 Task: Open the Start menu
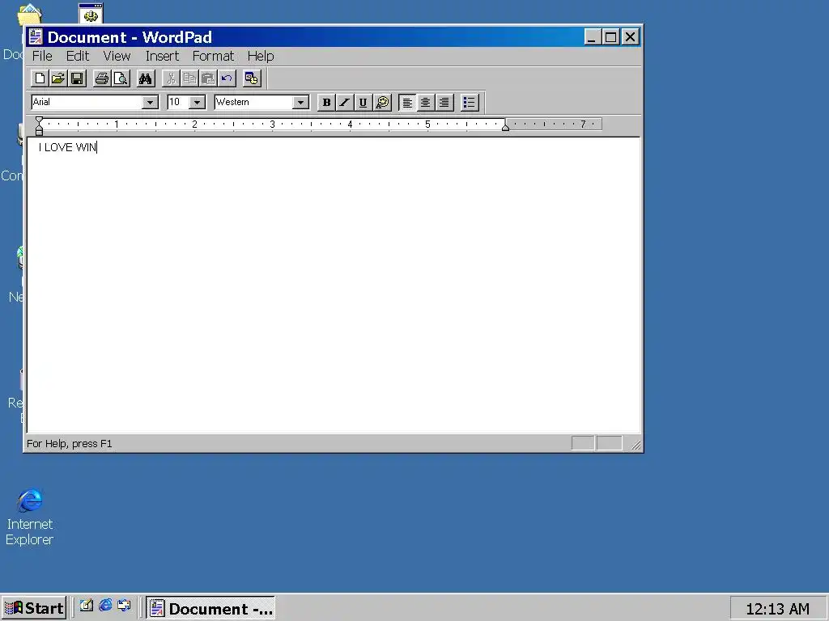[34, 608]
